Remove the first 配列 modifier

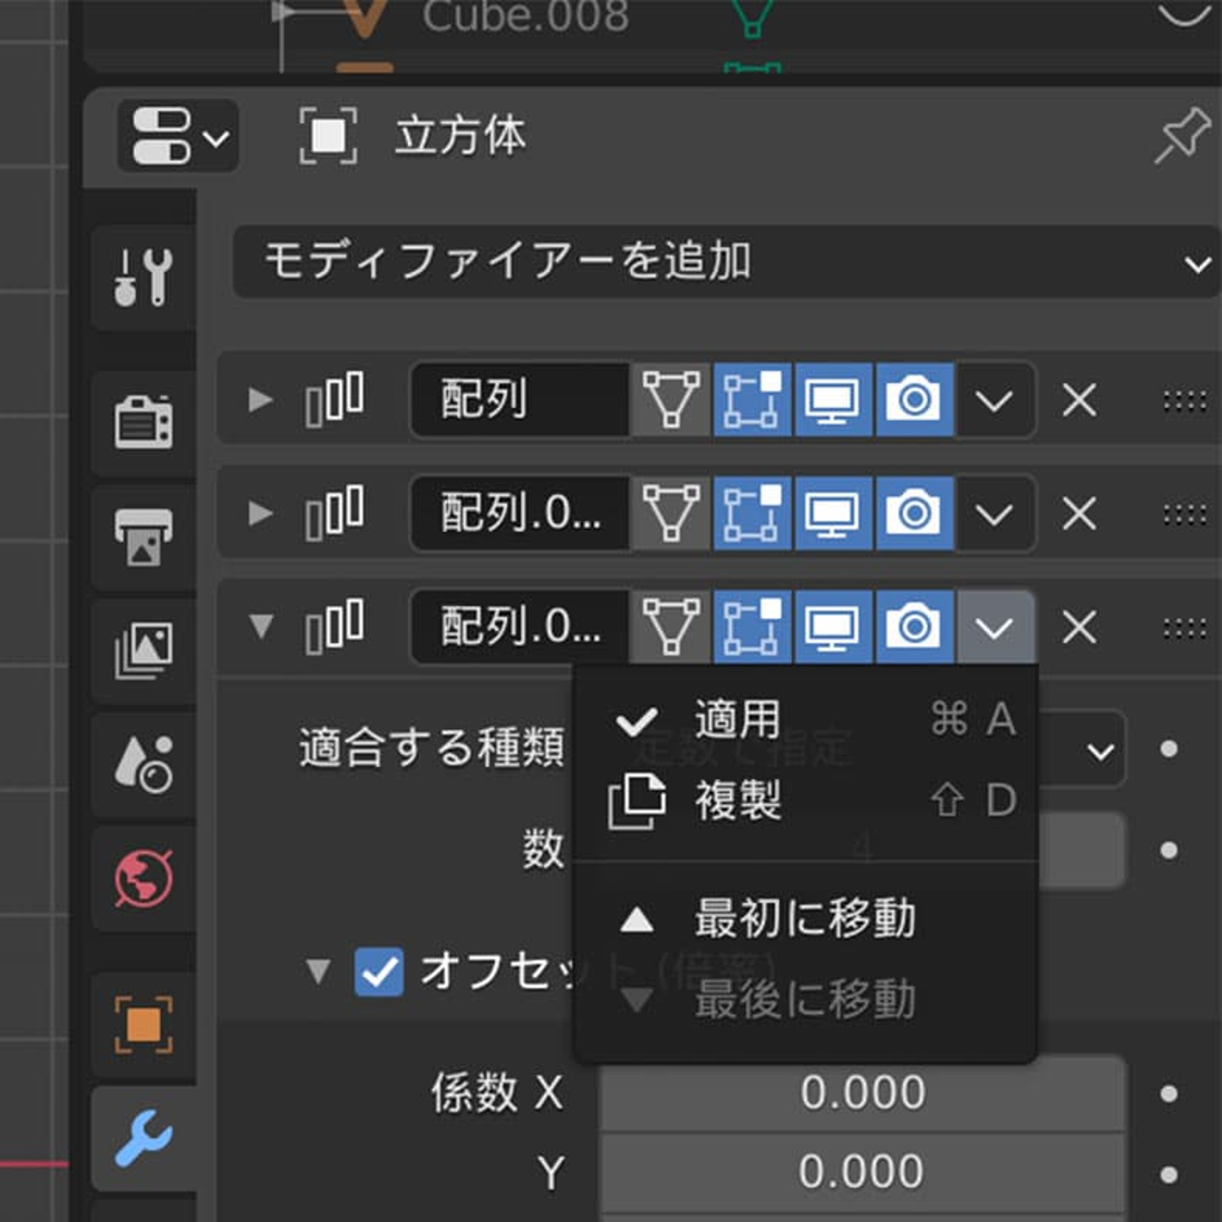(1079, 400)
